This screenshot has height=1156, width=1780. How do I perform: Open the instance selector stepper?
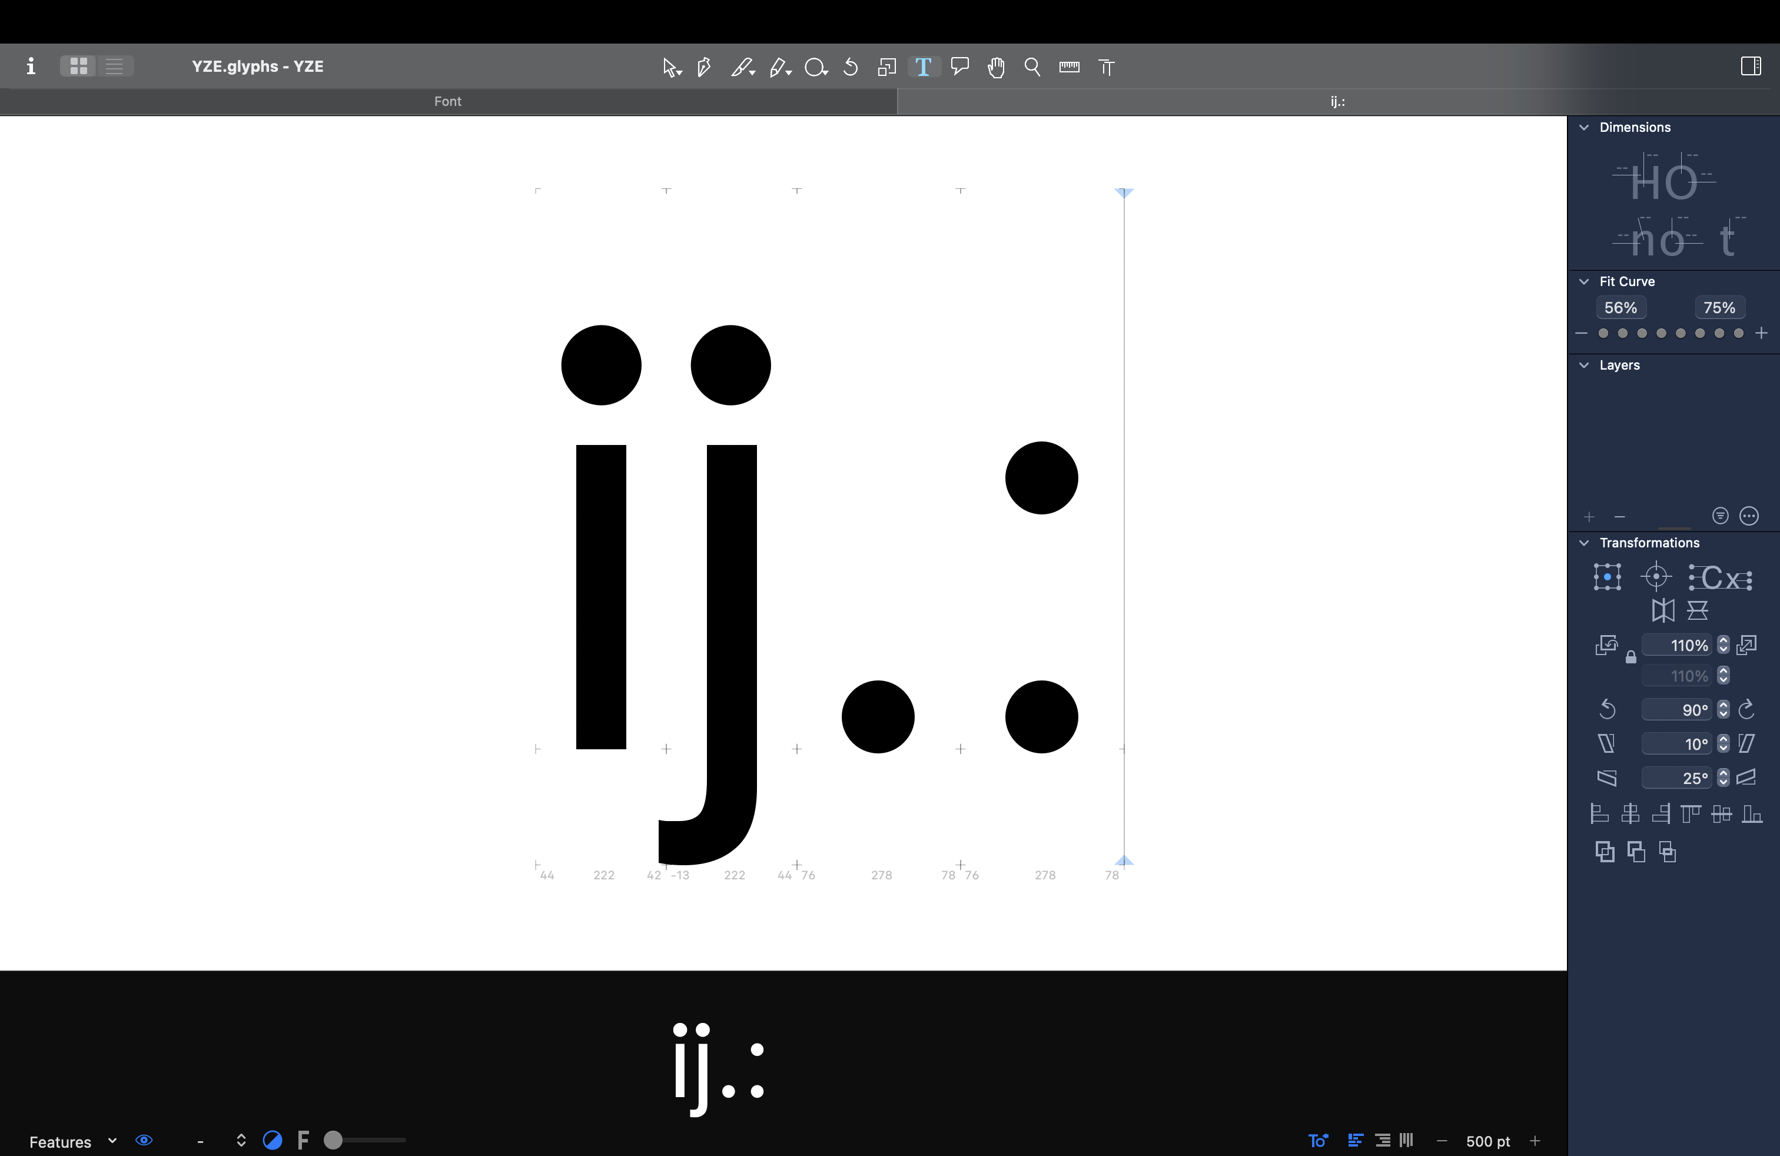click(241, 1140)
